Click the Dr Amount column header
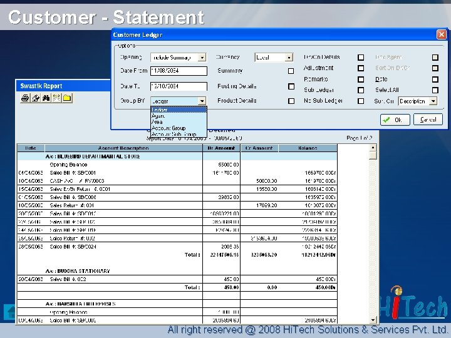451x338 pixels. [221, 148]
